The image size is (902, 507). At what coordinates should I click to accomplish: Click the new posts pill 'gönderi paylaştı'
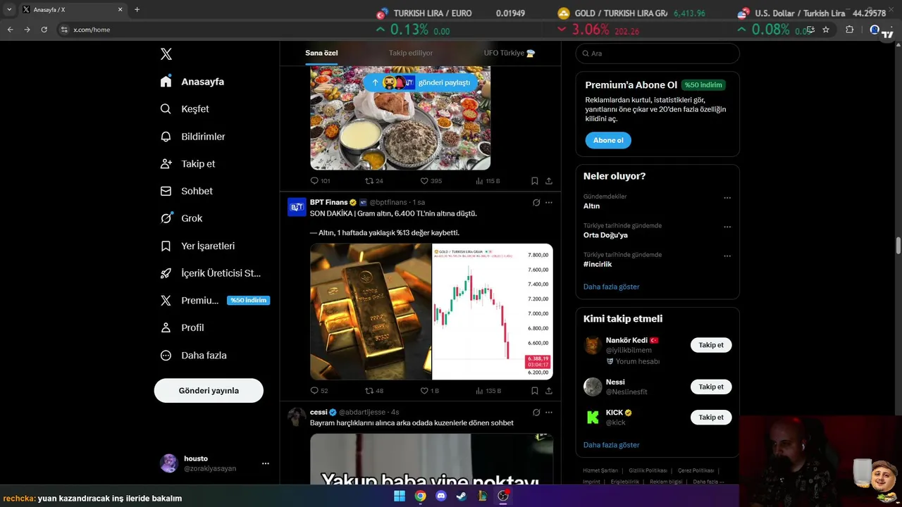(421, 82)
